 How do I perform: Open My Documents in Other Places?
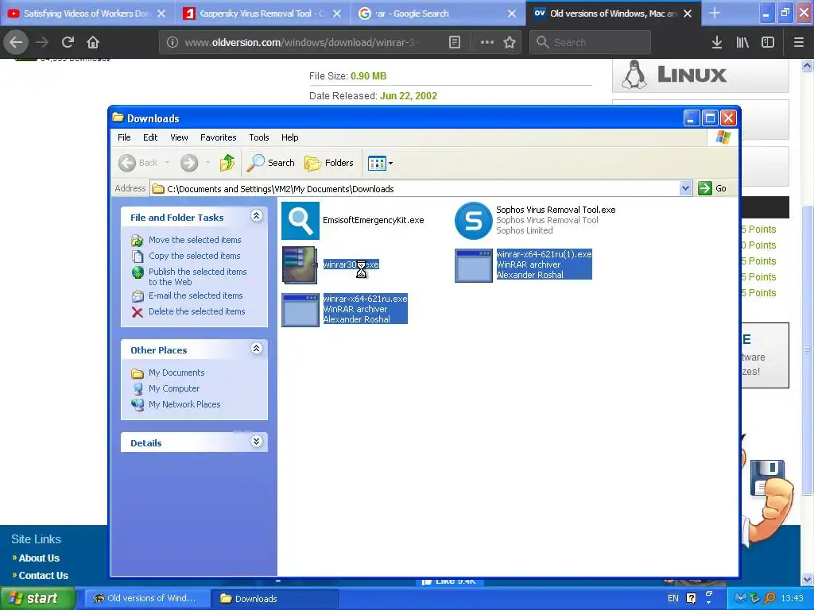click(x=176, y=373)
